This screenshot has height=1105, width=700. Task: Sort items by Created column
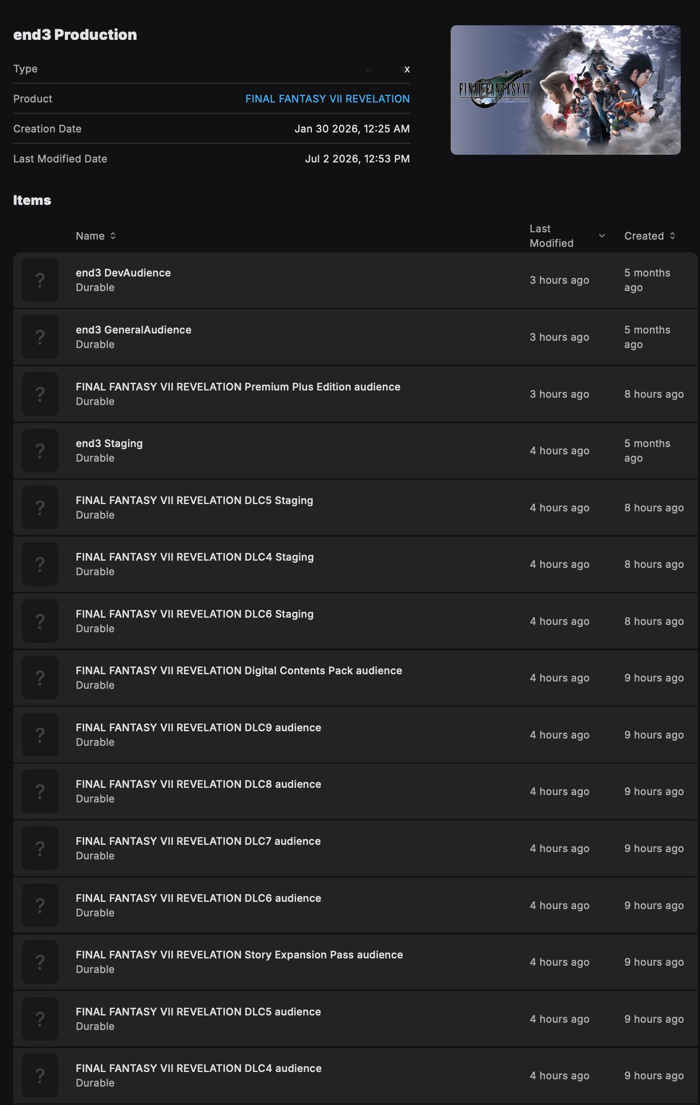coord(649,236)
